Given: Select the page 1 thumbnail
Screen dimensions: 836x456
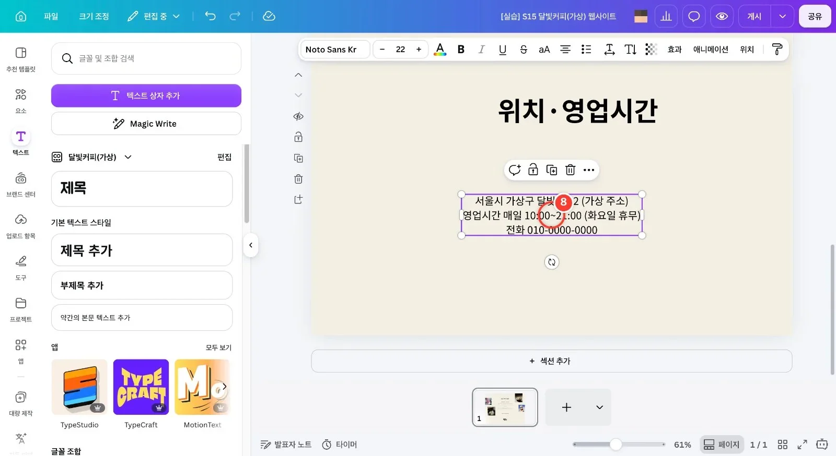Looking at the screenshot, I should 505,407.
